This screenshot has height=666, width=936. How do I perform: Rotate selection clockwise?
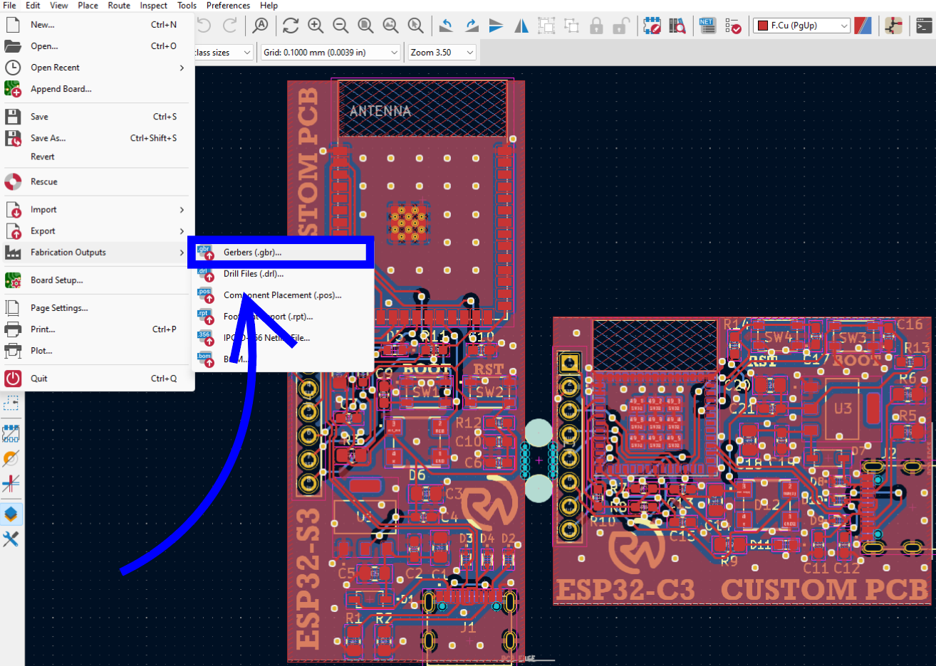[472, 26]
